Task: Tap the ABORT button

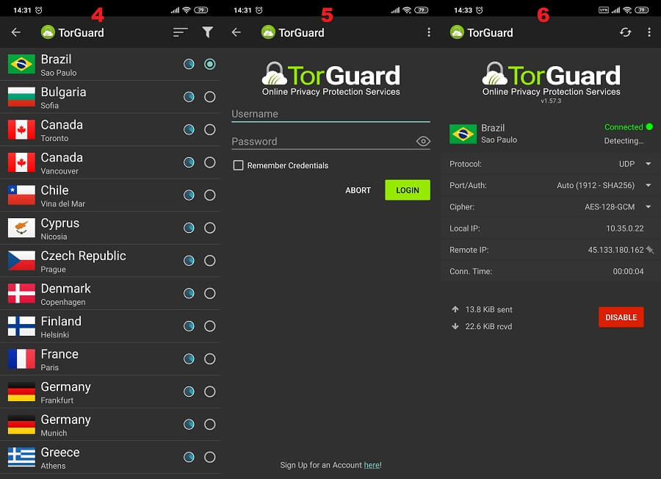Action: pos(358,190)
